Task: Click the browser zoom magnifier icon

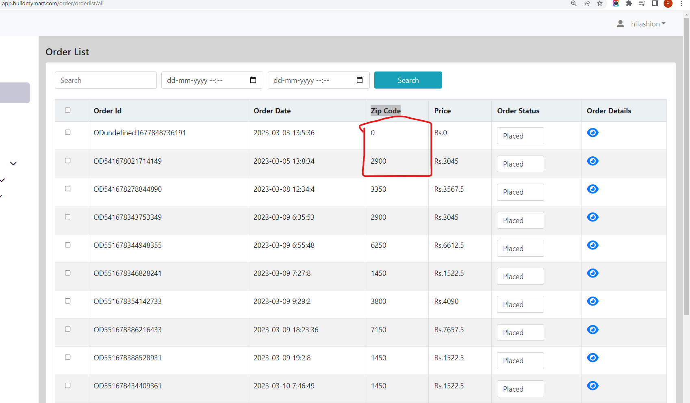Action: point(574,3)
